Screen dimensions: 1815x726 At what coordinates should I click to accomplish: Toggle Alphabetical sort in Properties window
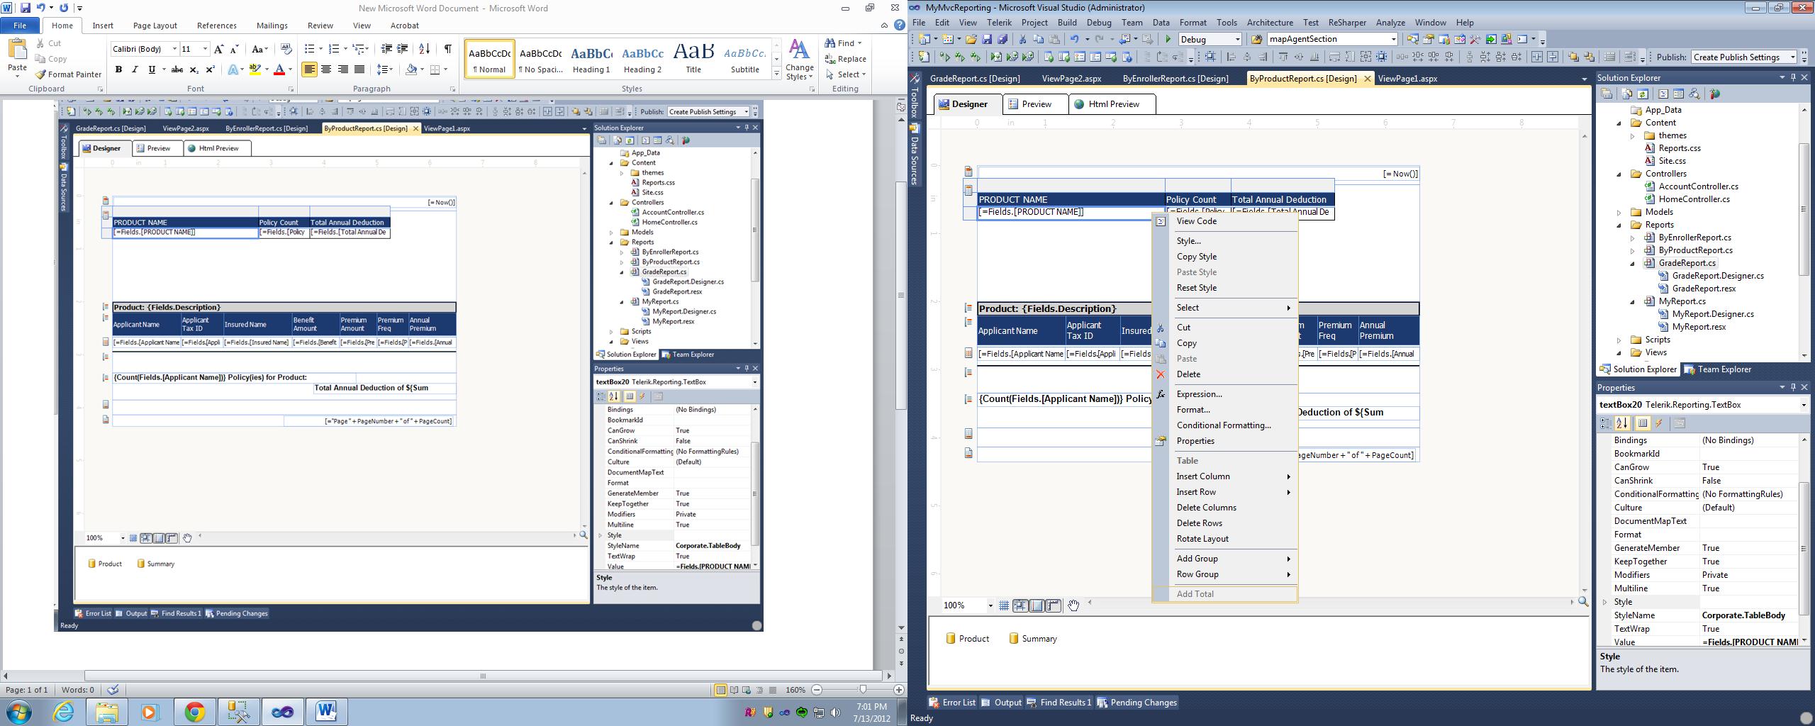[x=1622, y=424]
